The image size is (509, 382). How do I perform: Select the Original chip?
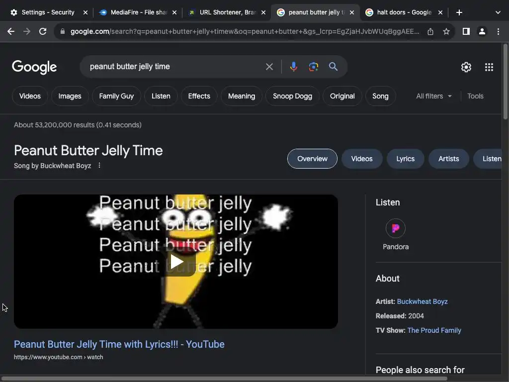[x=342, y=96]
